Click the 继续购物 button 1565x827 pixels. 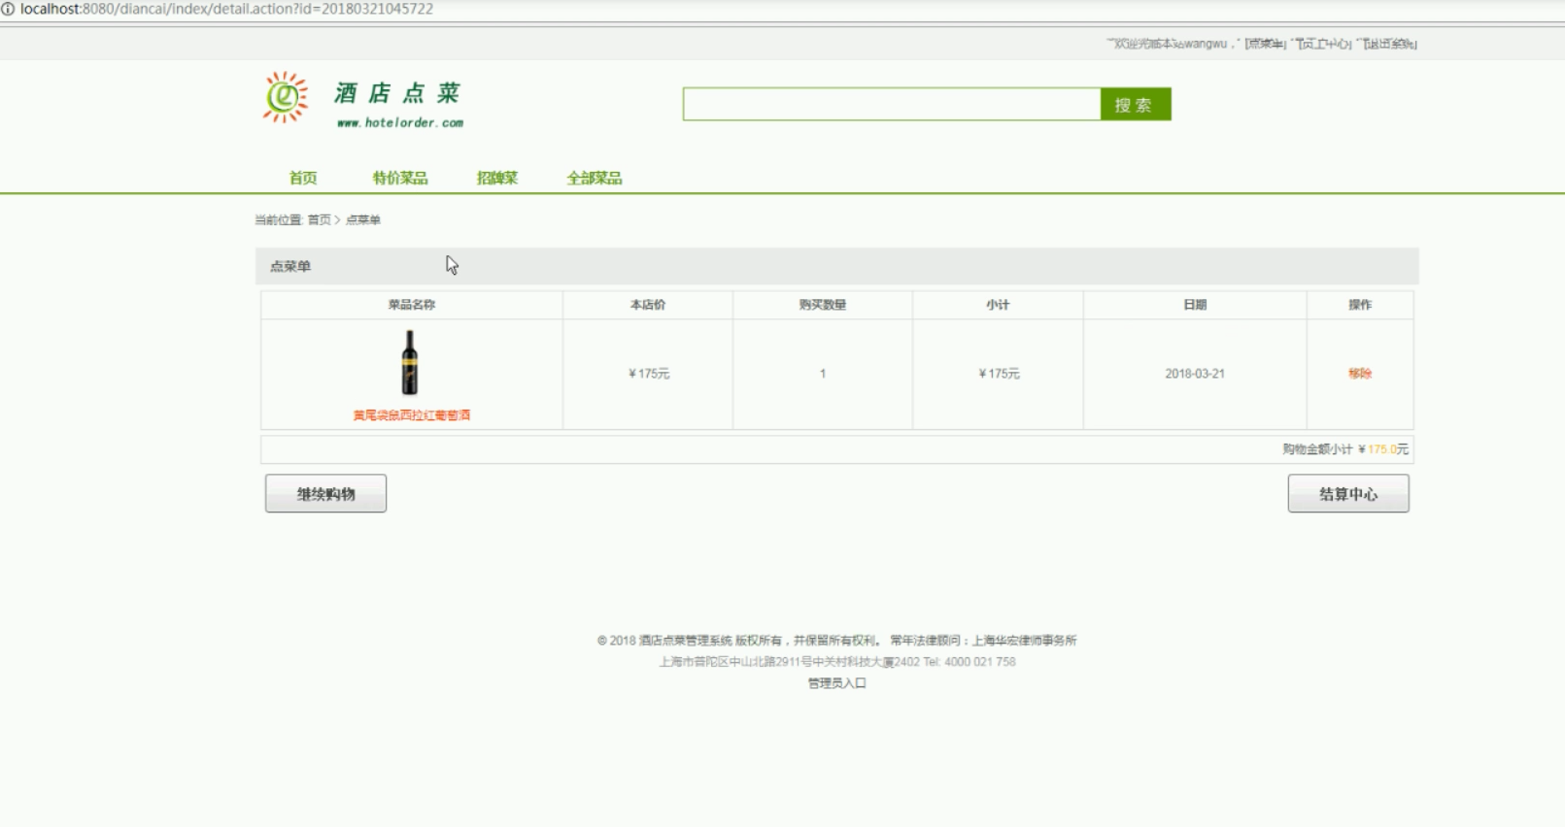coord(325,494)
